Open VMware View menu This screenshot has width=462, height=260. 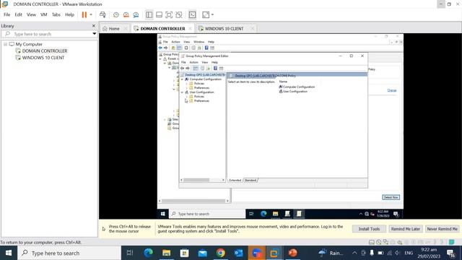31,14
